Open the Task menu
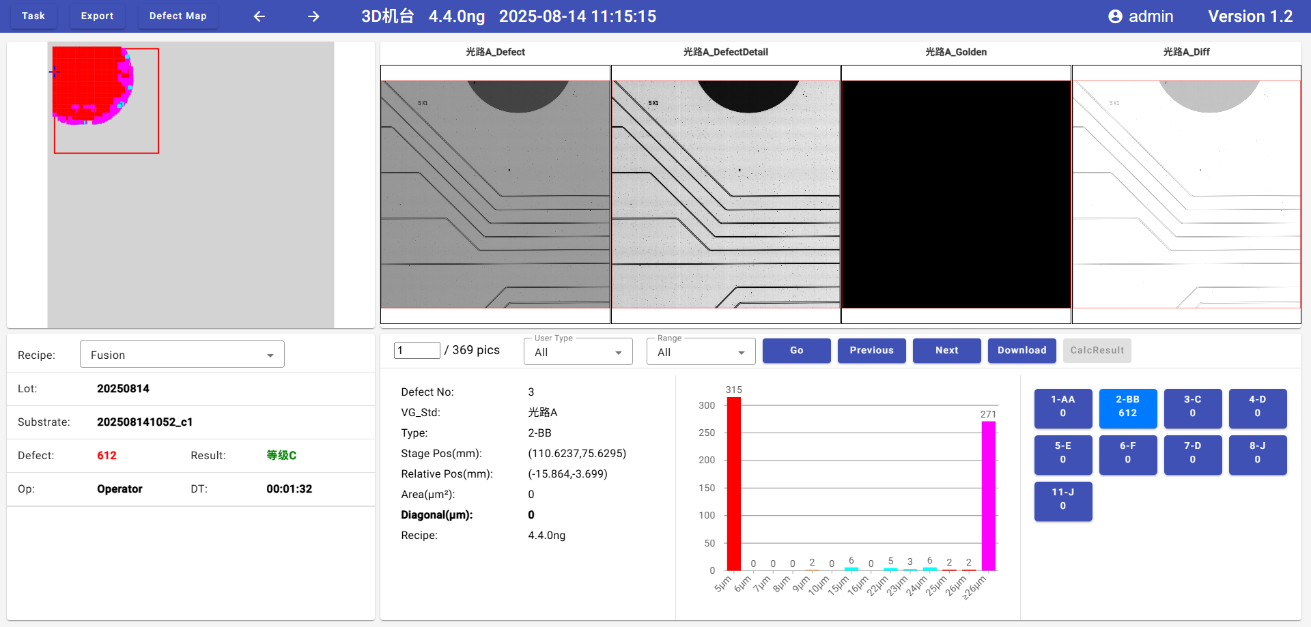The width and height of the screenshot is (1311, 627). tap(33, 16)
